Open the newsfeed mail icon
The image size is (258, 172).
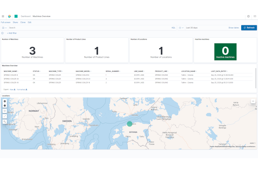tap(255, 16)
